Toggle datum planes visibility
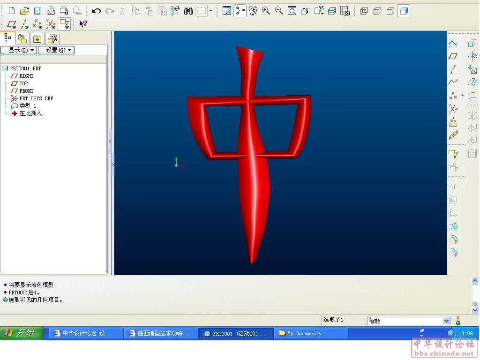Screen dimensions: 480x360 (12, 24)
